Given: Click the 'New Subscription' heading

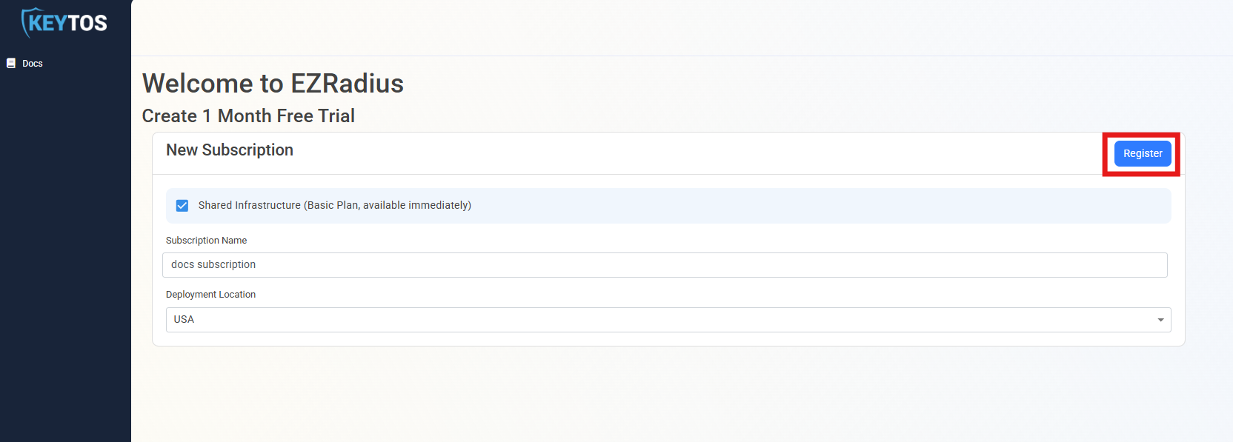Looking at the screenshot, I should (x=230, y=150).
